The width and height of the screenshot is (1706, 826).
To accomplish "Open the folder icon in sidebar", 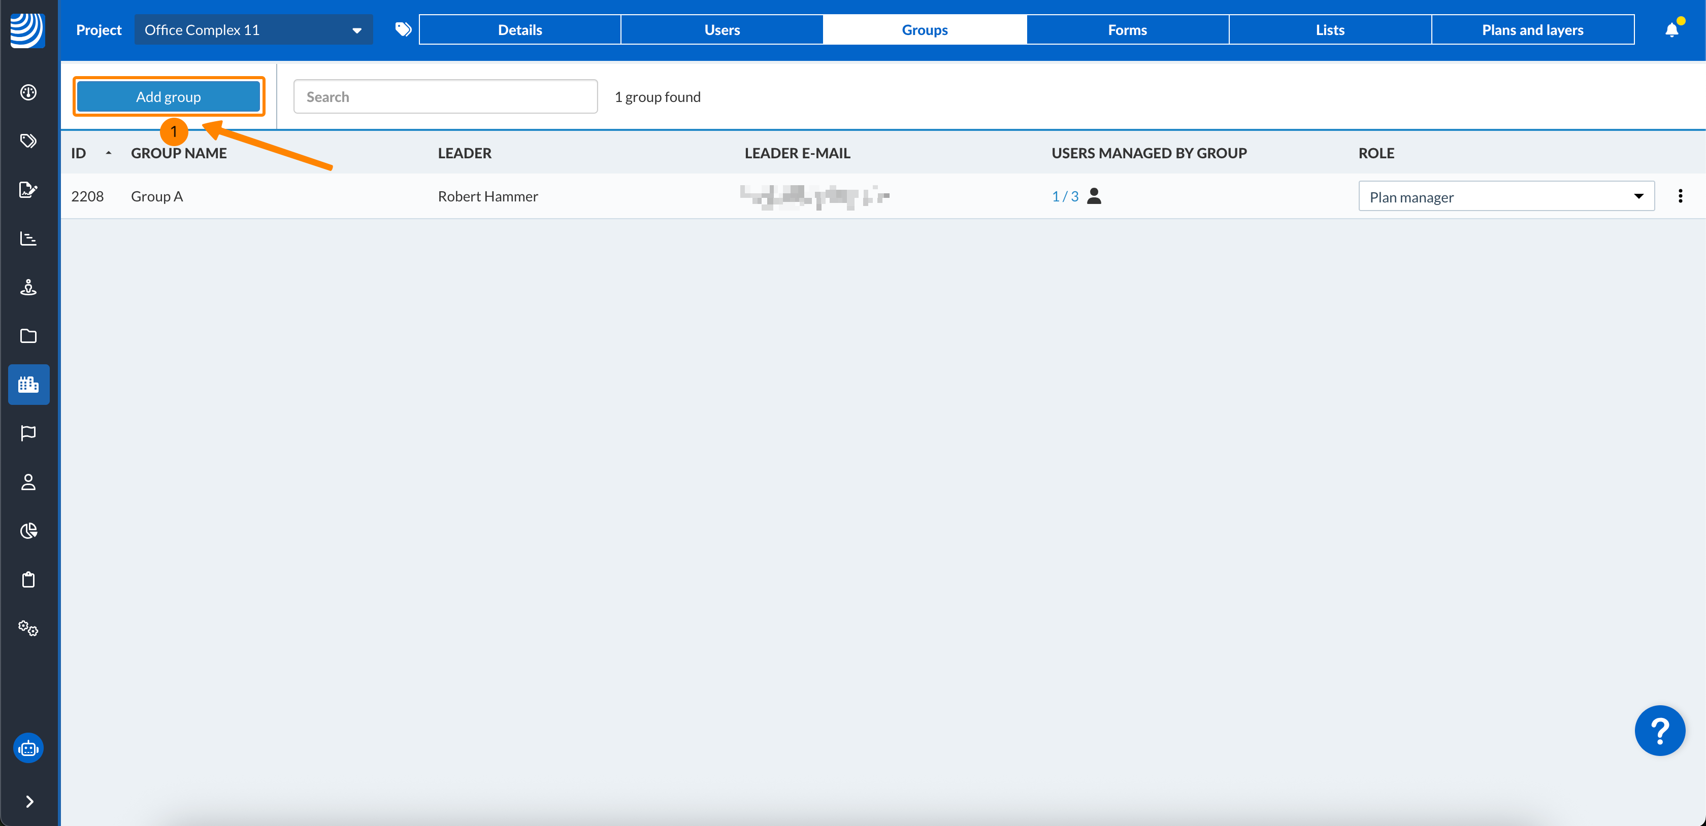I will 28,335.
